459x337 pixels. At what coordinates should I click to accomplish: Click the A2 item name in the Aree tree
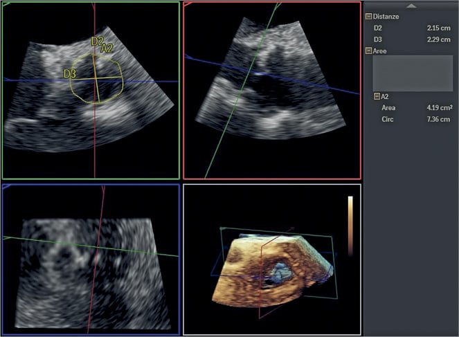(x=386, y=97)
